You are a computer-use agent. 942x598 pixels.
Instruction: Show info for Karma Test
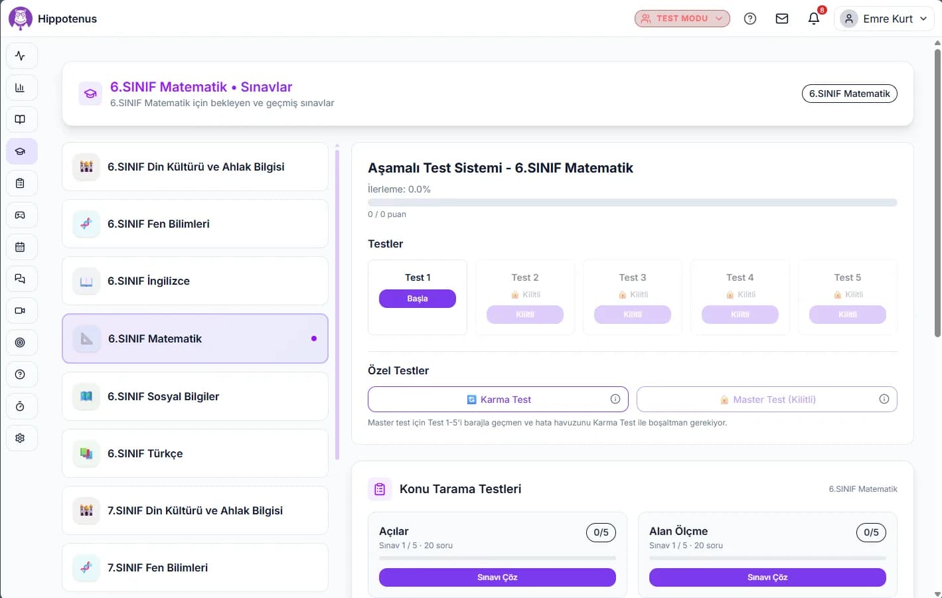point(615,399)
